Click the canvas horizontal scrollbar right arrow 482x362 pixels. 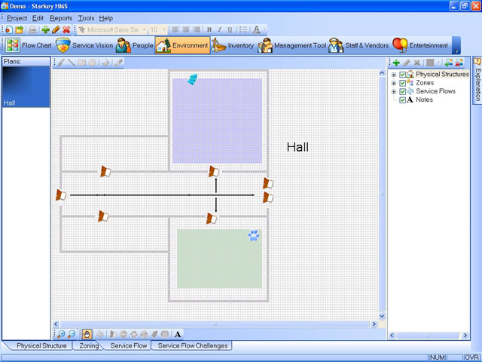[x=374, y=324]
